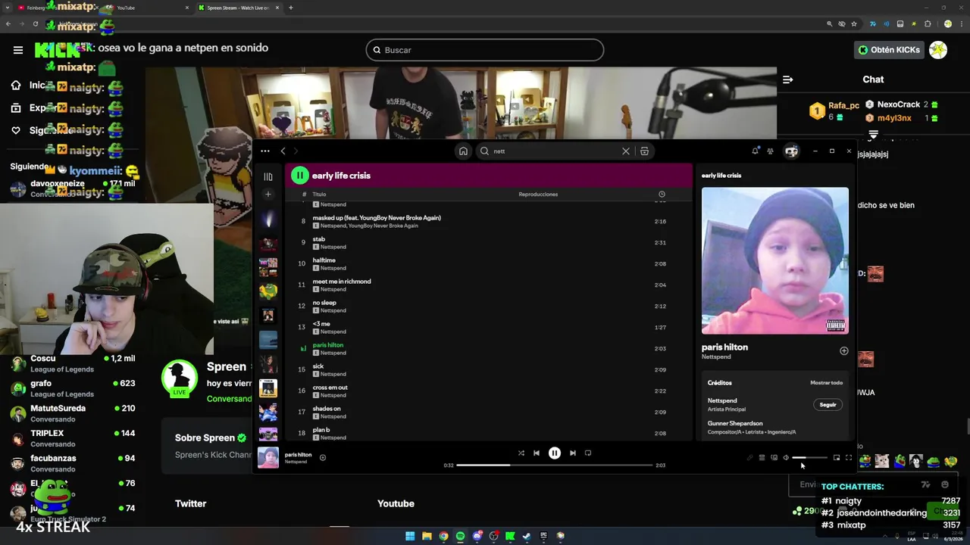This screenshot has height=545, width=970.
Task: Open Chrome from taskbar
Action: coord(443,536)
